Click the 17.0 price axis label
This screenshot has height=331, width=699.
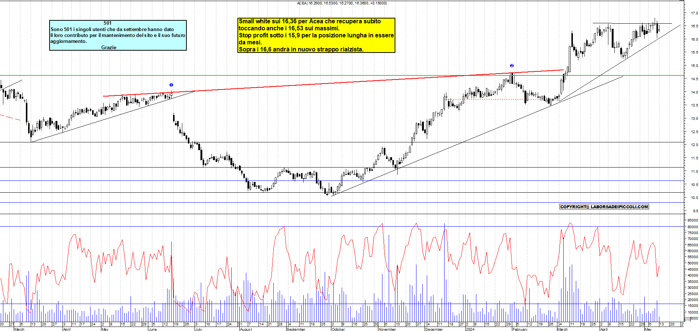[694, 13]
